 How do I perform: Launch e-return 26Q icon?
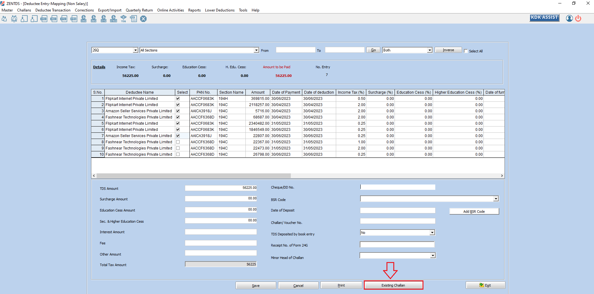point(94,19)
